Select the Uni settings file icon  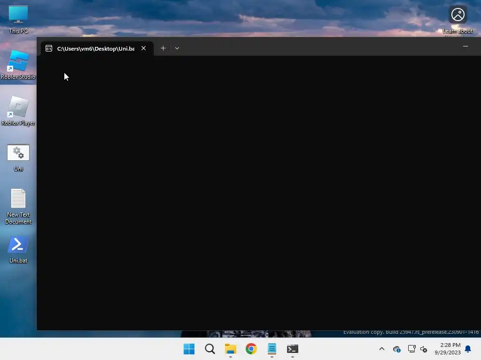(18, 157)
